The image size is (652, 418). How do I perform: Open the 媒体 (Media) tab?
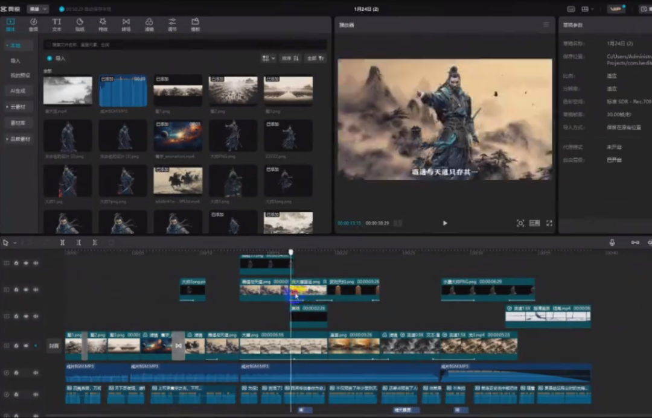tap(10, 25)
